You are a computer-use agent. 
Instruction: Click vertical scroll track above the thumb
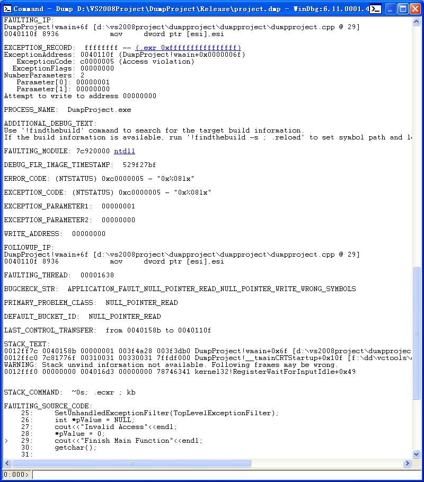[417, 146]
